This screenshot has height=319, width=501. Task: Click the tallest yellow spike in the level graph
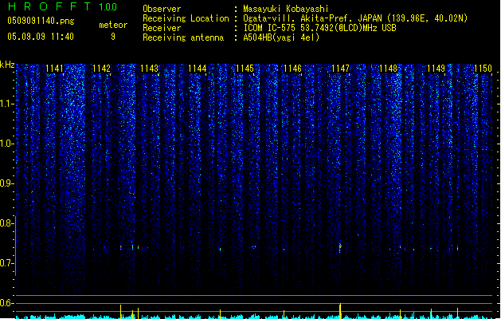tap(340, 311)
